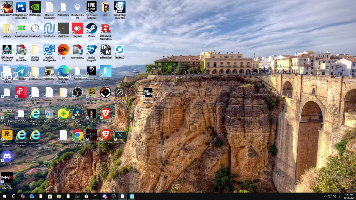The width and height of the screenshot is (356, 200).
Task: Show hidden system tray icons
Action: 325,196
